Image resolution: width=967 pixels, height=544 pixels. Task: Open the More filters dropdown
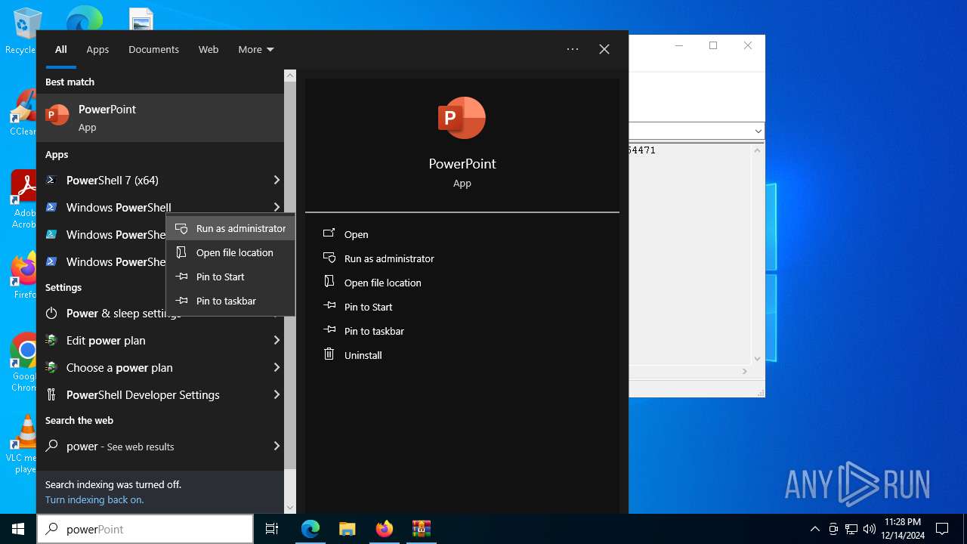click(x=256, y=49)
